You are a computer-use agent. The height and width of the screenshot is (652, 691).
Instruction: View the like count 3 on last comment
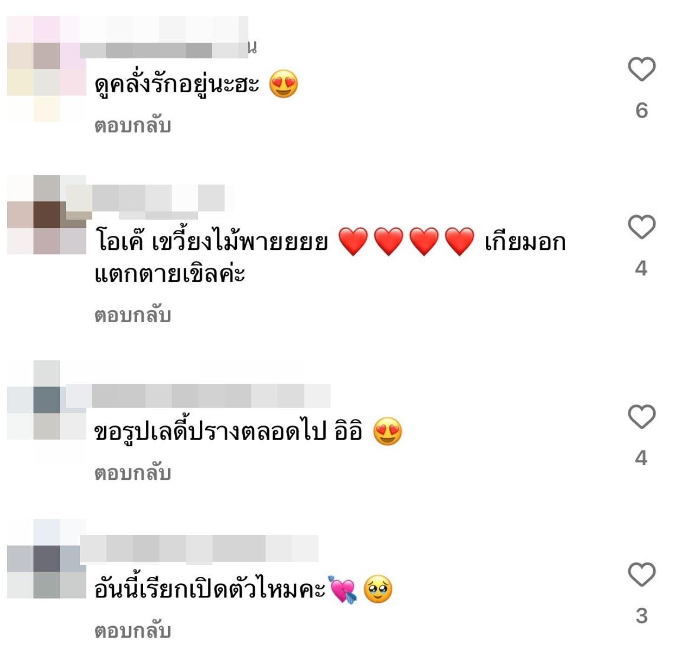pyautogui.click(x=641, y=616)
